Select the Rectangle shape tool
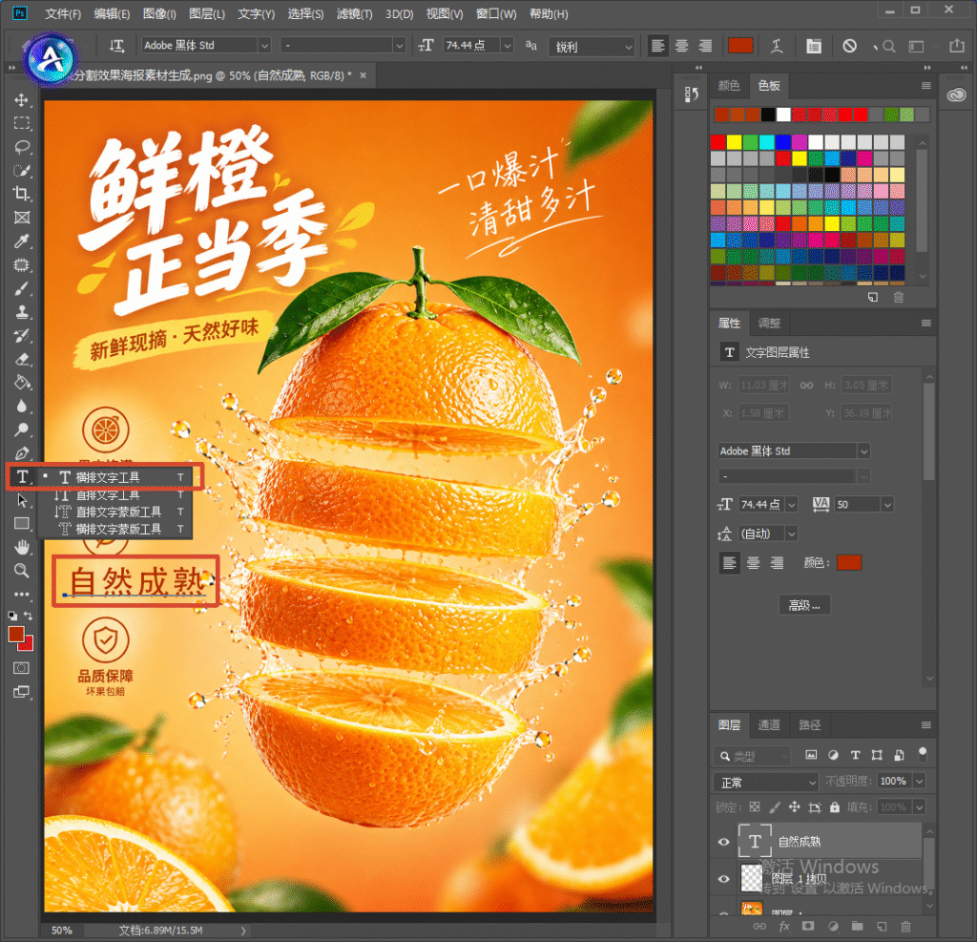Image resolution: width=977 pixels, height=942 pixels. 22,524
